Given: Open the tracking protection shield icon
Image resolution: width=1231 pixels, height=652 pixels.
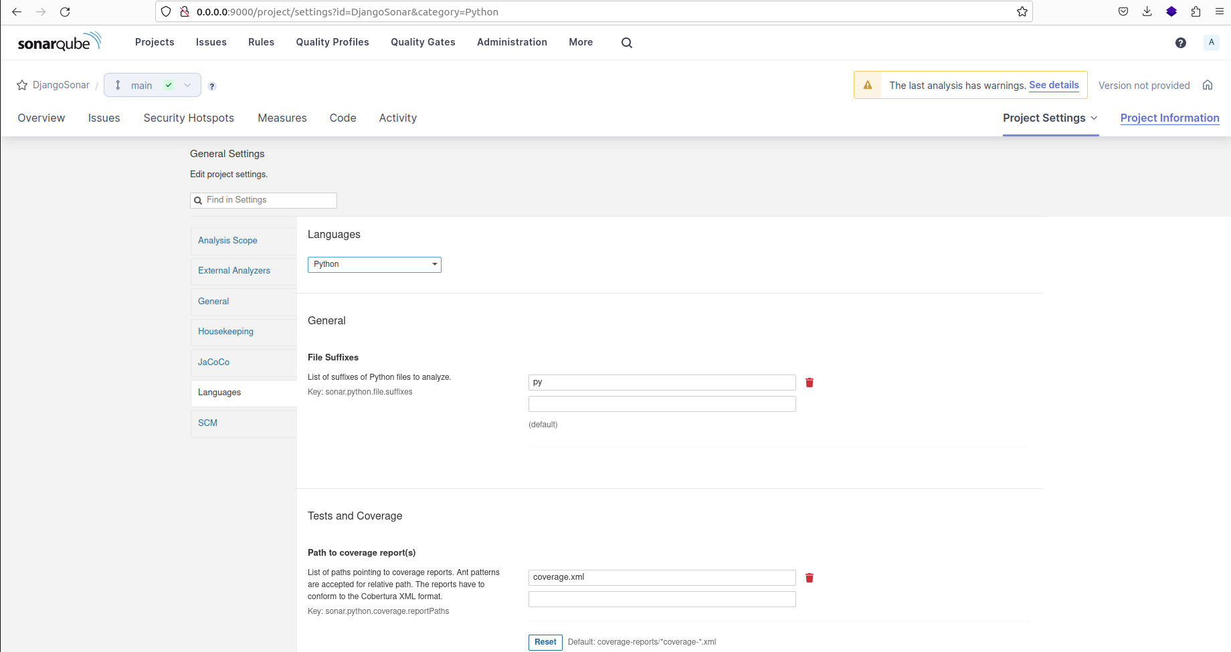Looking at the screenshot, I should point(166,11).
